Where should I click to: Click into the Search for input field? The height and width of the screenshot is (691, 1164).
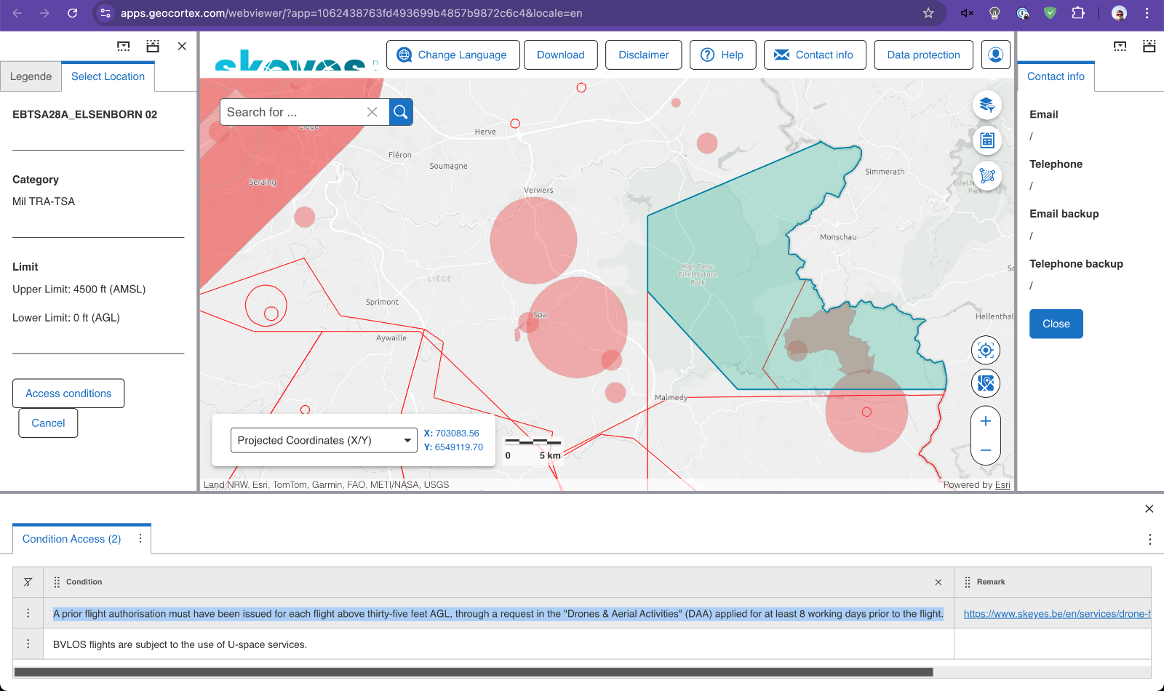[291, 112]
